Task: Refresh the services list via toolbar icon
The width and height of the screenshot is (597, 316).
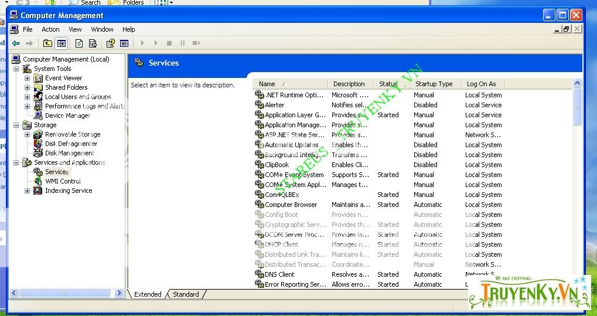Action: [79, 43]
